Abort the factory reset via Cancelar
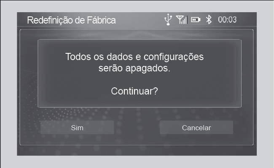274x168 pixels. 196,127
